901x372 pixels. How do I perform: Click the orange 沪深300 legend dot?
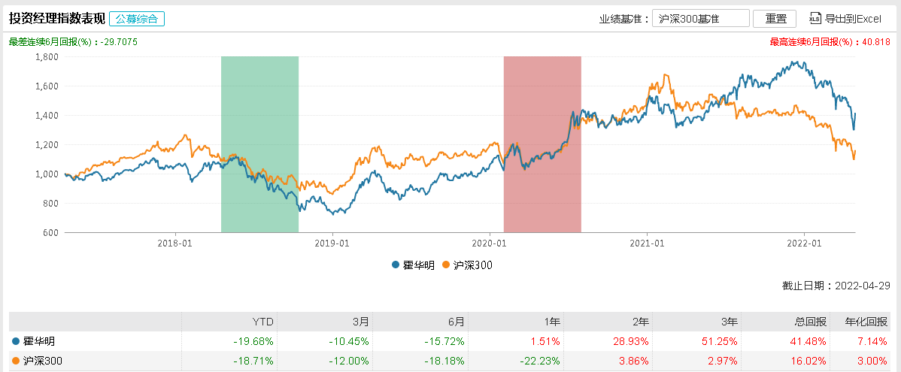pyautogui.click(x=446, y=265)
